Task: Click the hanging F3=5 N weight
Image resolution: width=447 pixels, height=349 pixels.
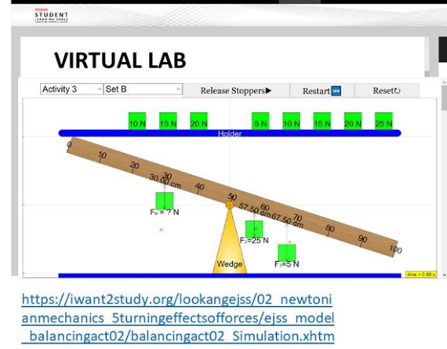Action: 287,253
